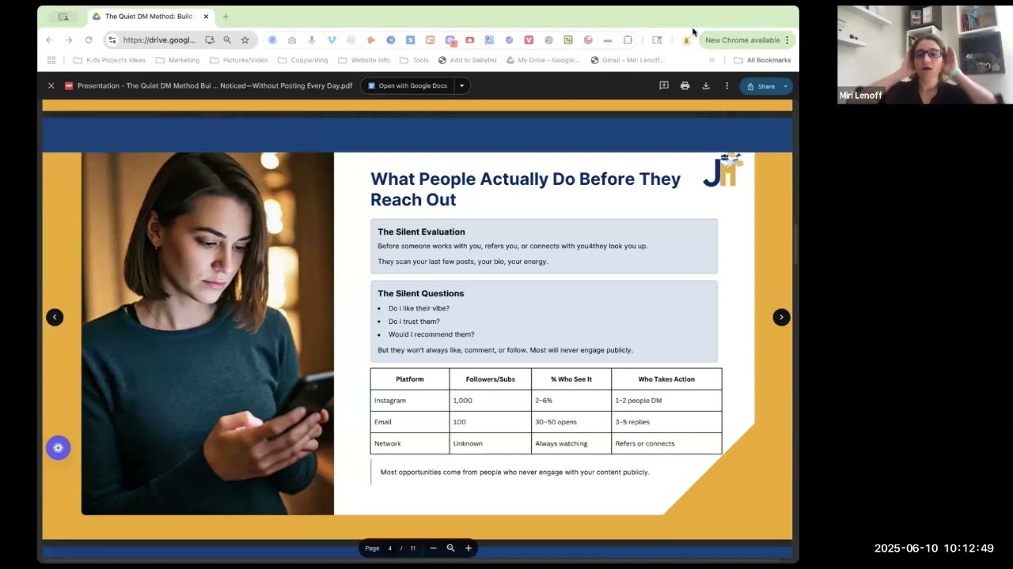1013x569 pixels.
Task: Show hidden bookmarks via double chevron
Action: pyautogui.click(x=711, y=60)
